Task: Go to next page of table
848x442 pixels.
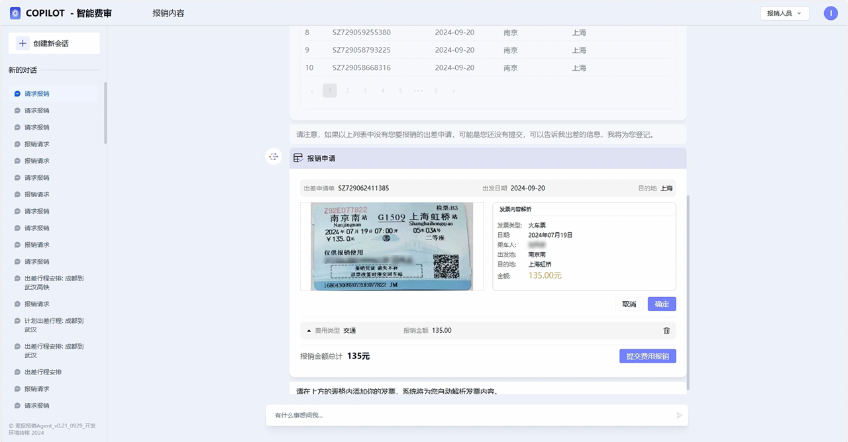Action: tap(454, 91)
